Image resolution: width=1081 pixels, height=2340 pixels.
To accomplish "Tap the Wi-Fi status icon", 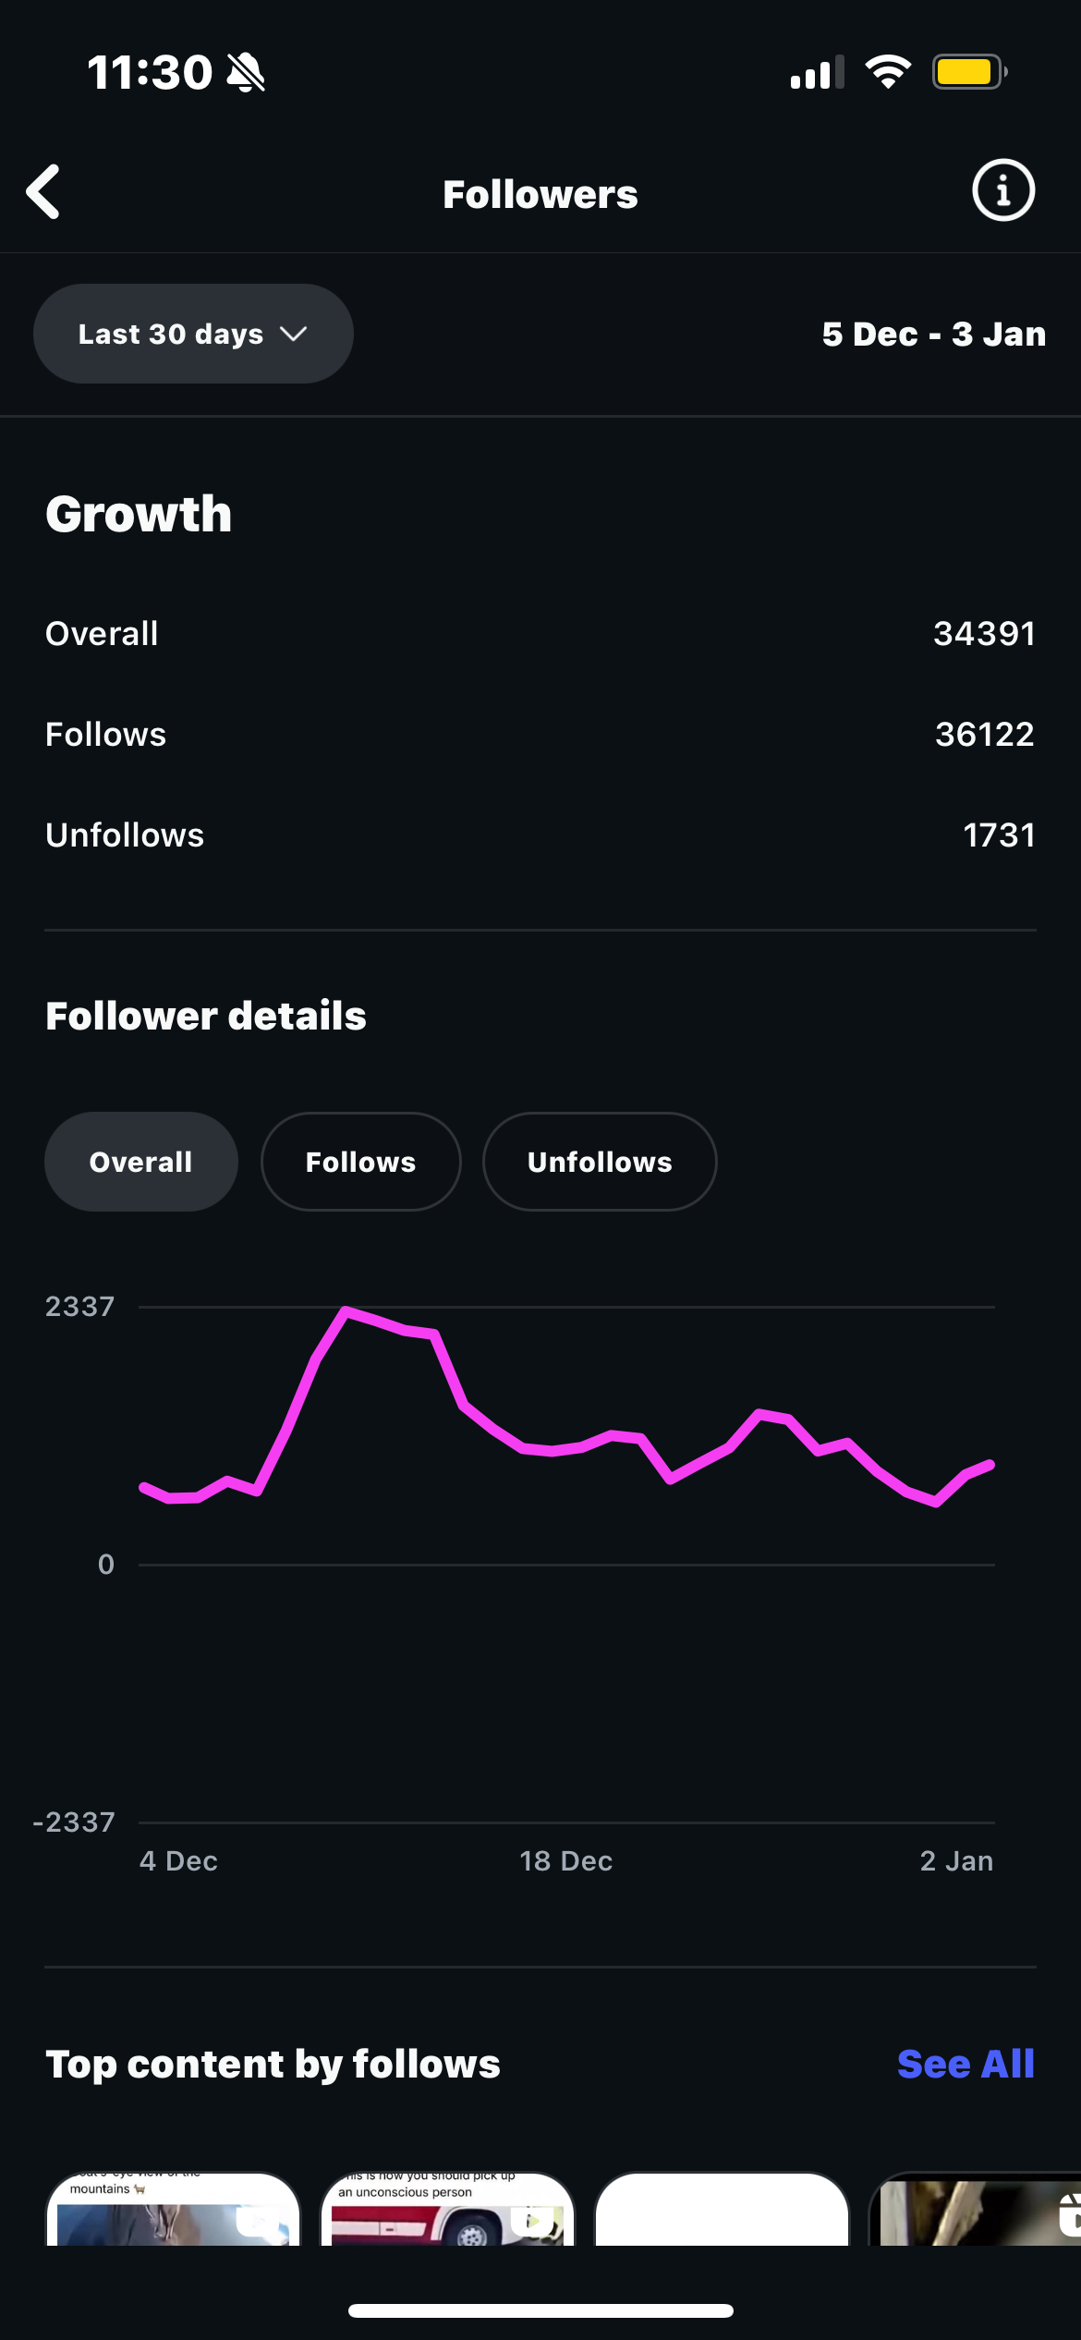I will pos(888,72).
